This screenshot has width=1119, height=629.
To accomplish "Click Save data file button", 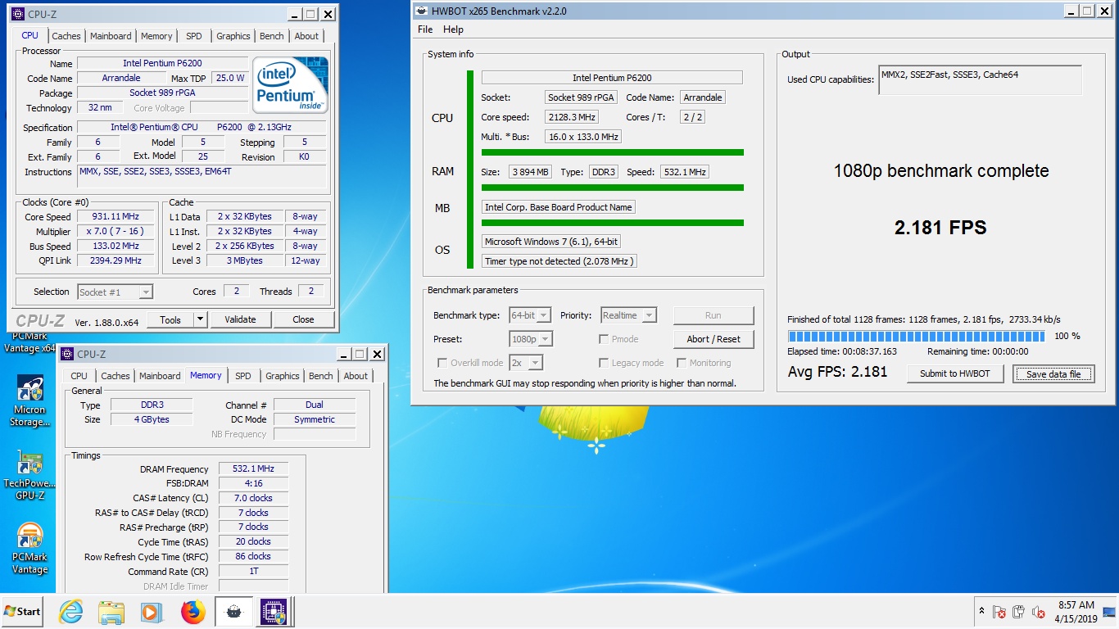I will coord(1053,373).
